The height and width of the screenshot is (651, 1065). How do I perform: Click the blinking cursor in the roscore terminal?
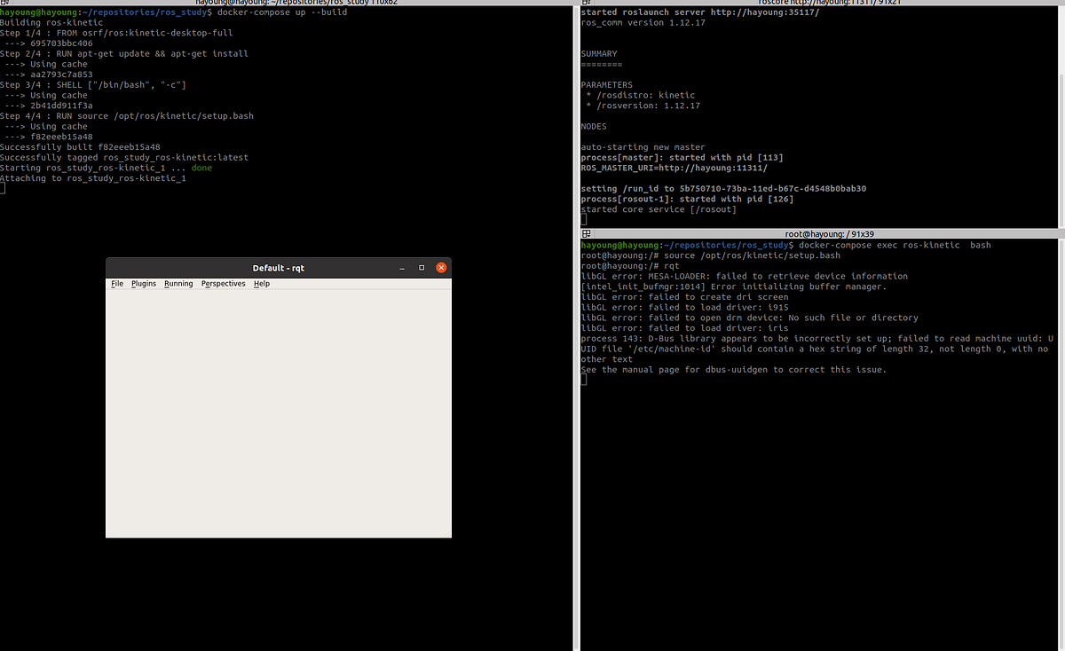pos(582,218)
